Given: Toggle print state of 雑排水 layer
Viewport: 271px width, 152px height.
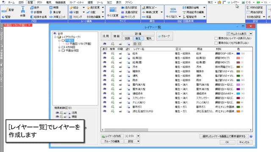Looking at the screenshot, I should pos(120,71).
